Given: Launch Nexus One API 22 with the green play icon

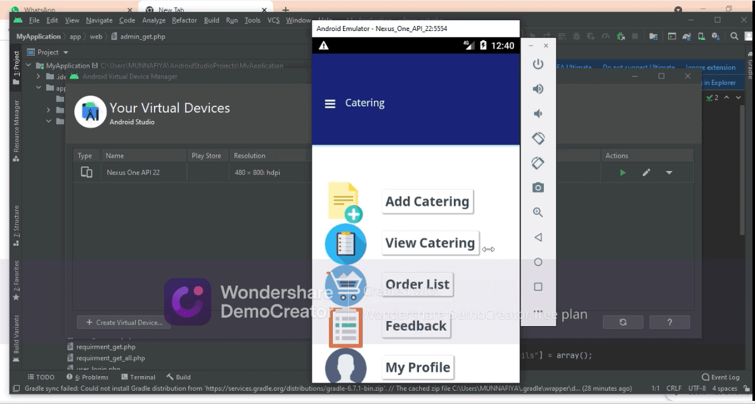Looking at the screenshot, I should click(623, 173).
